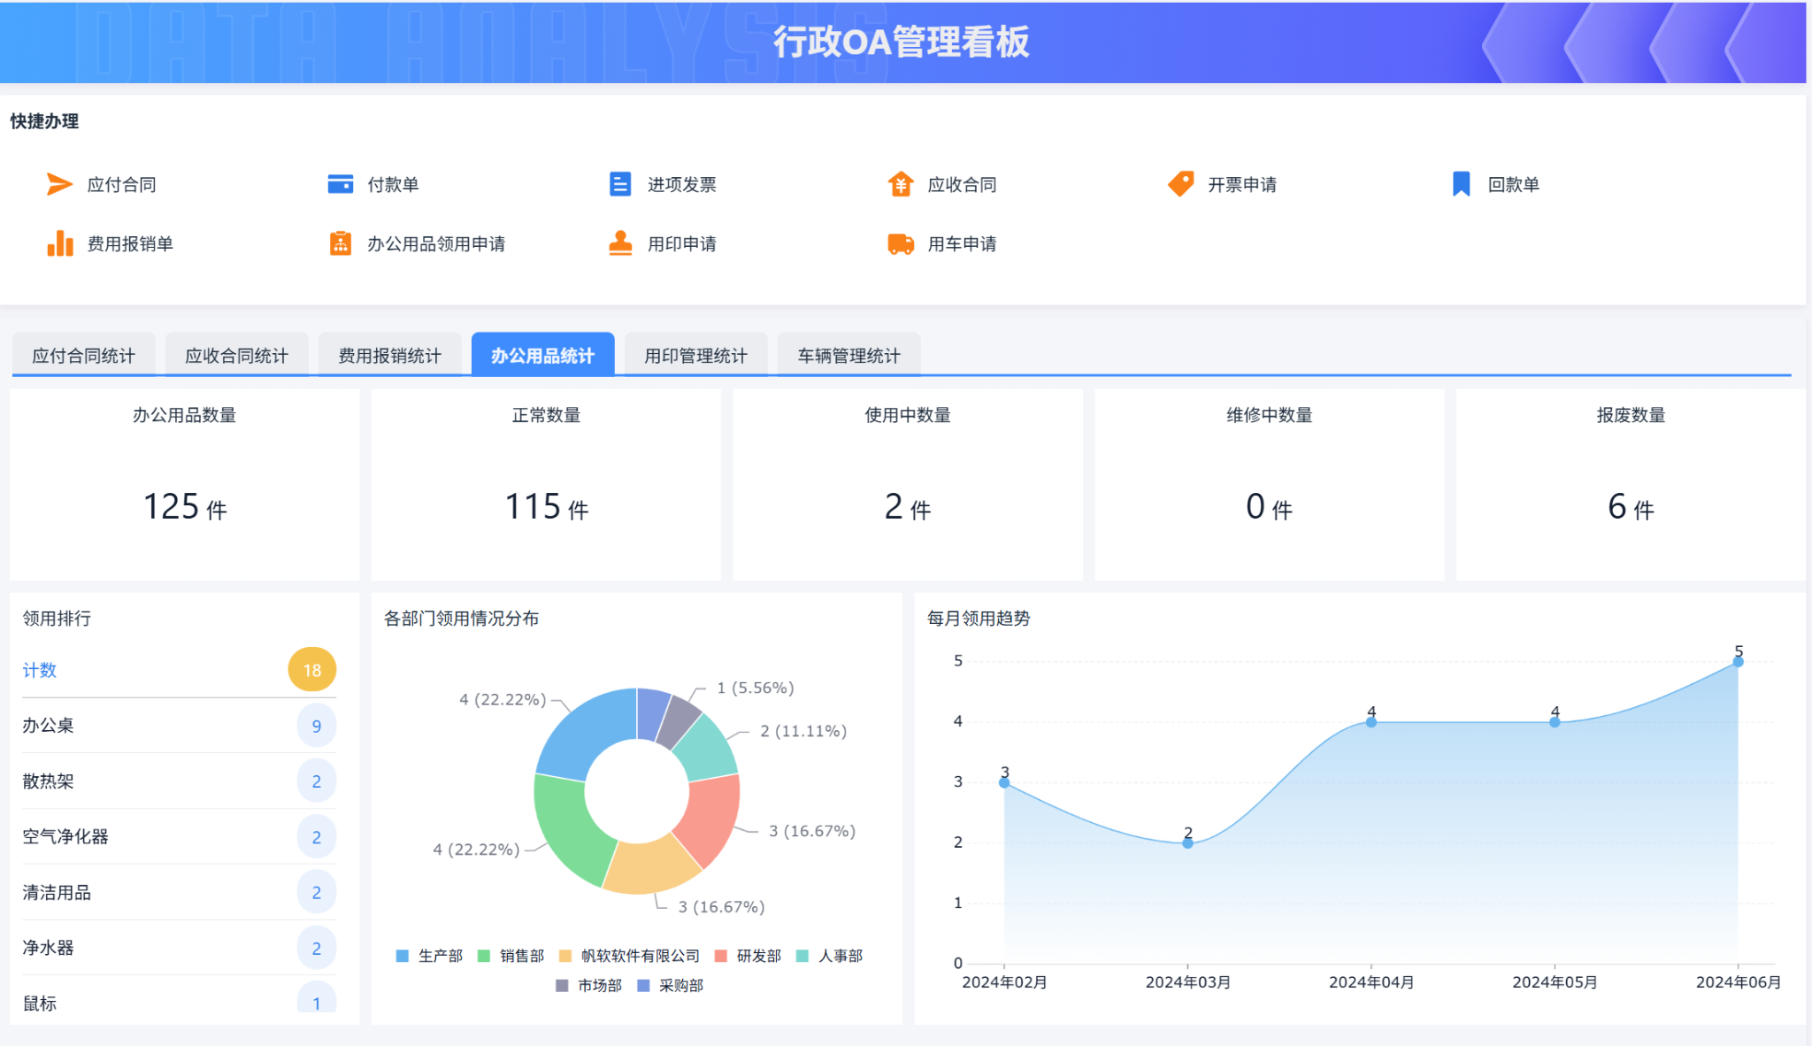Toggle the 采购部 legend item
Screen dimensions: 1812x1046
tap(679, 985)
